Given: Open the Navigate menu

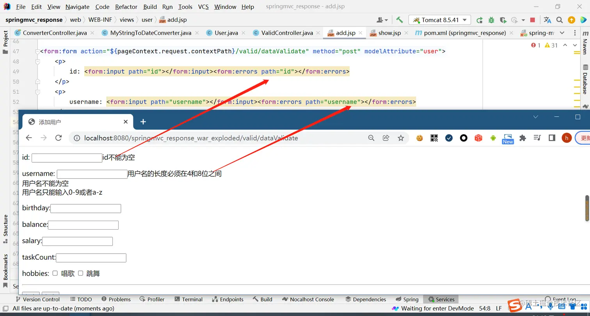Looking at the screenshot, I should click(77, 7).
